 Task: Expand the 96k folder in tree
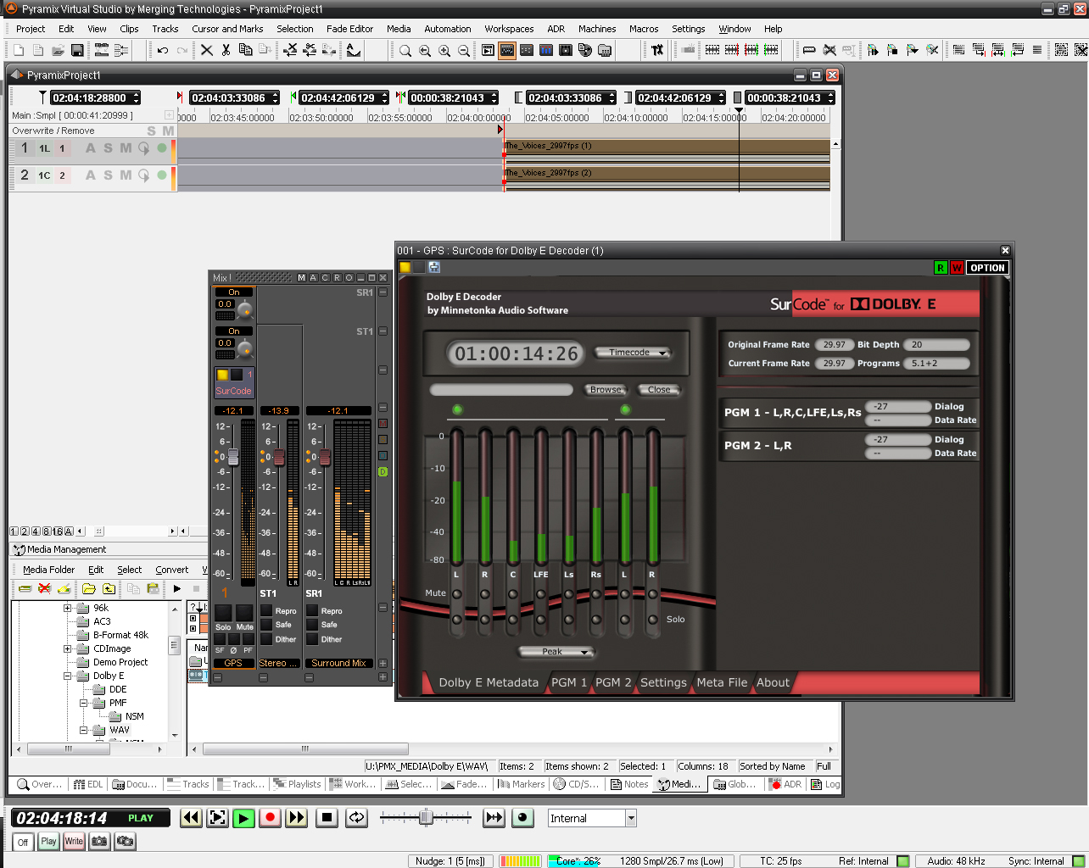point(68,608)
